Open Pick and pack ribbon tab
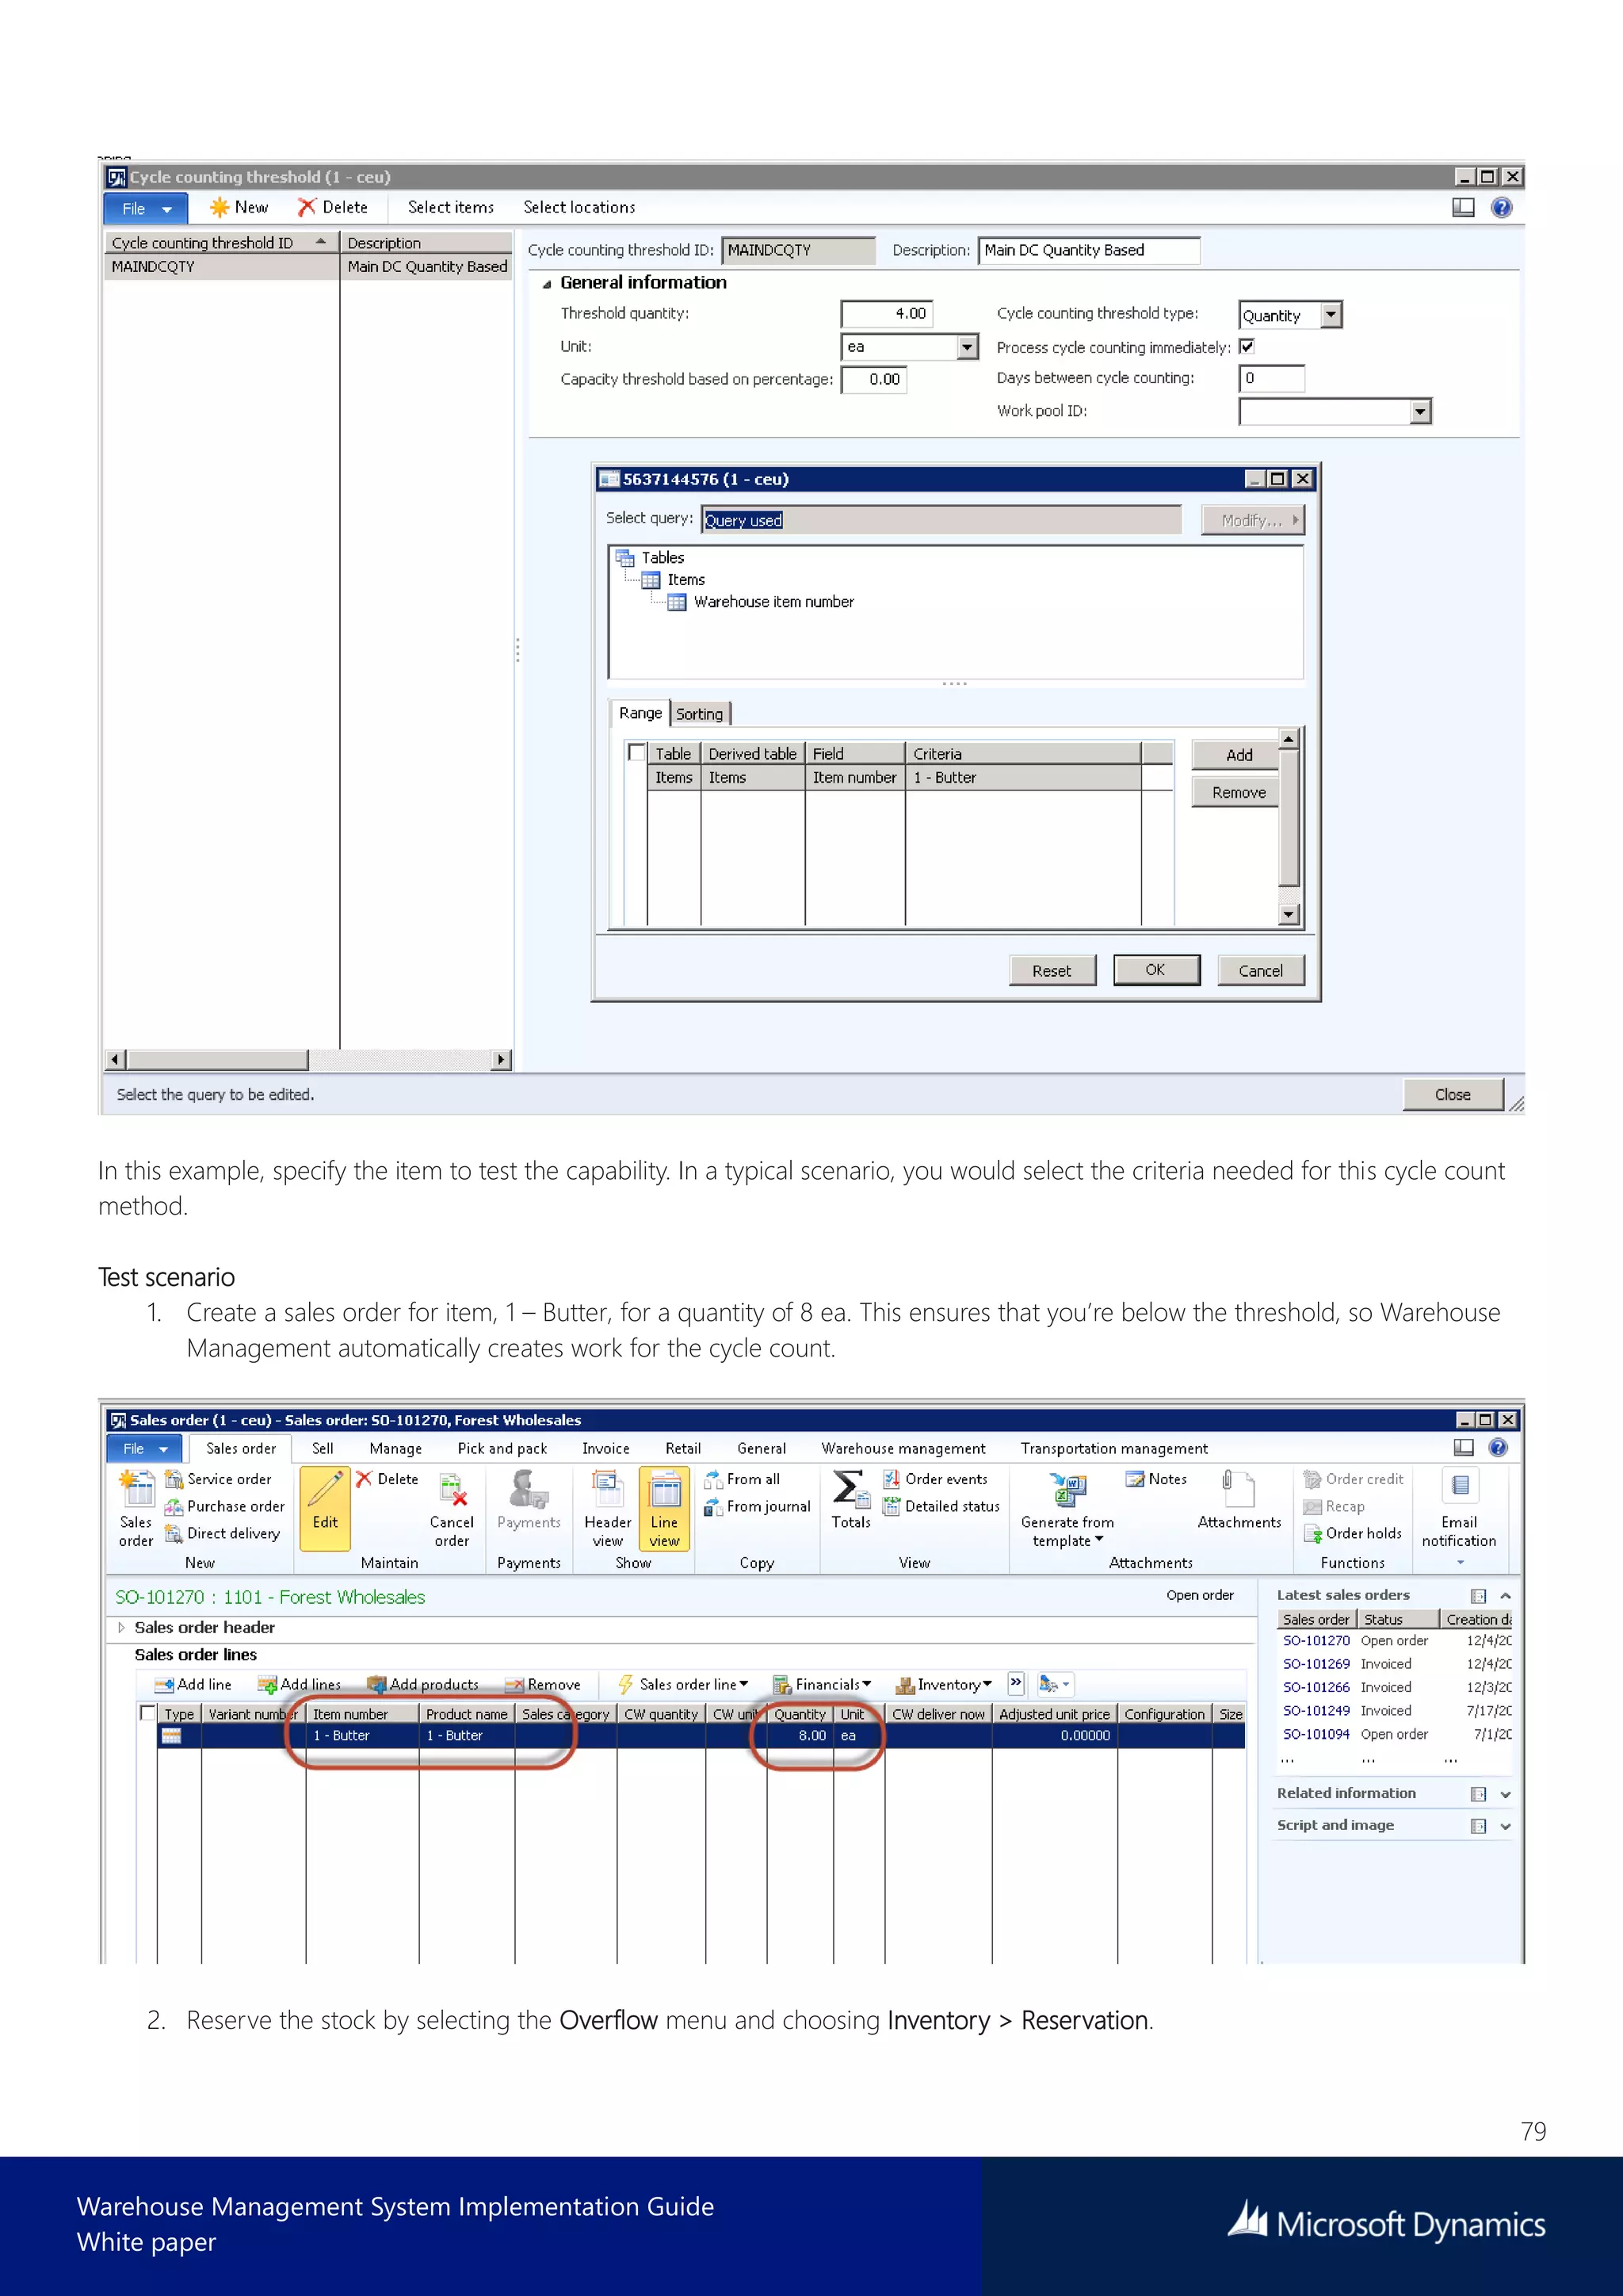Image resolution: width=1623 pixels, height=2296 pixels. [502, 1448]
